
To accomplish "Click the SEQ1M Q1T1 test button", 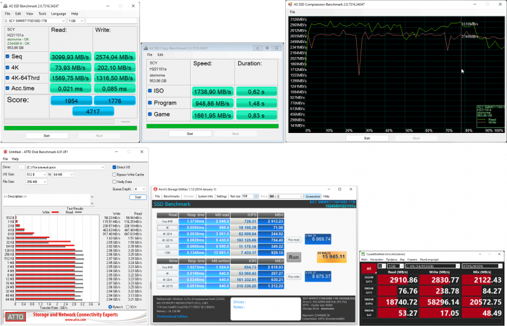I will (369, 280).
